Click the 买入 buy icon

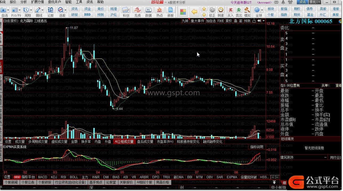[230, 10]
